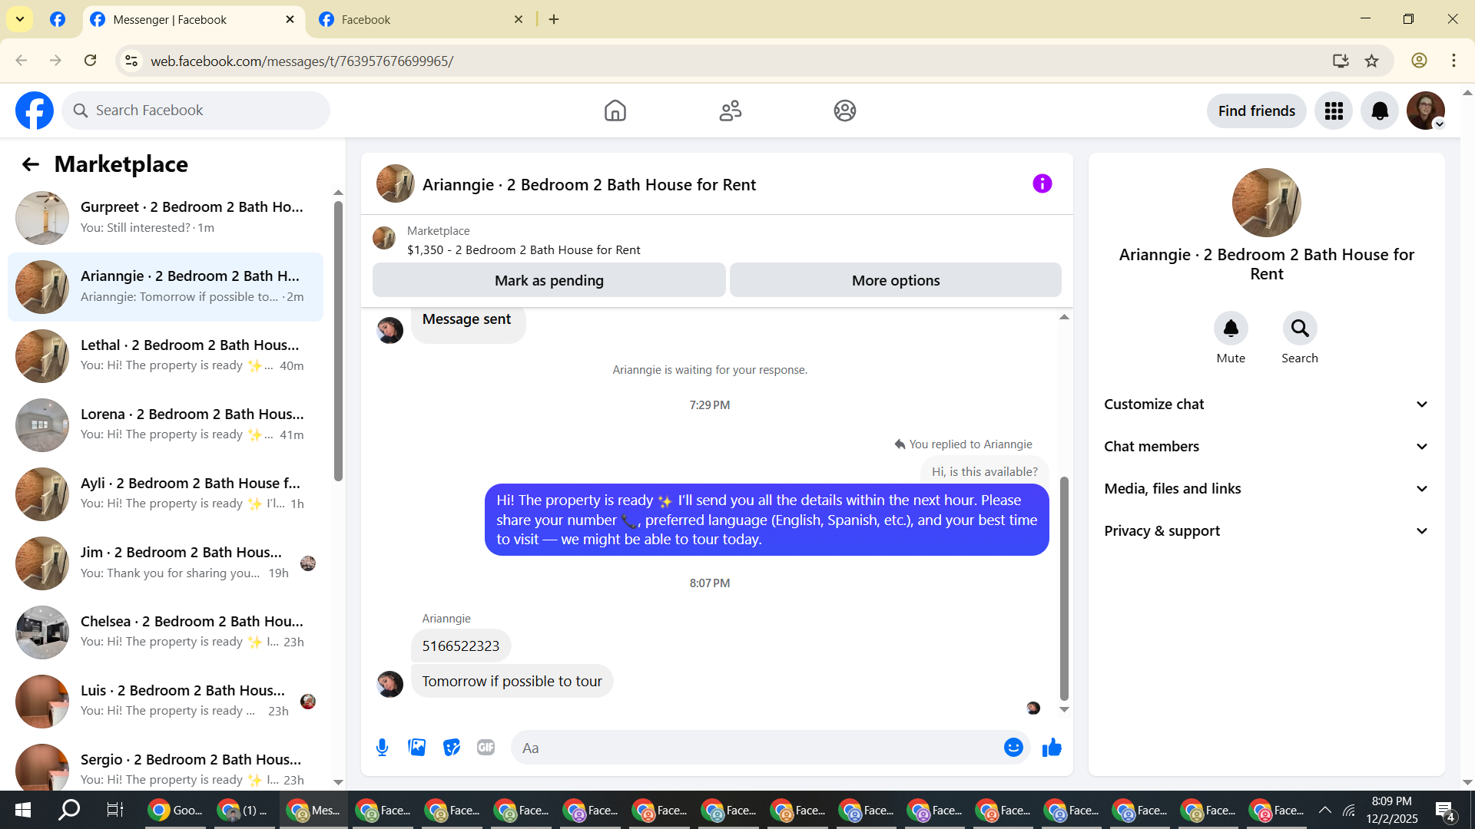Open the GIF picker
1475x829 pixels.
[x=486, y=748]
